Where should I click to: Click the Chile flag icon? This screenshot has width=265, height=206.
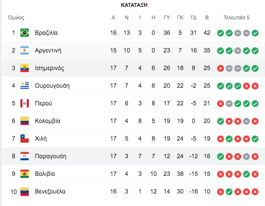click(x=25, y=138)
